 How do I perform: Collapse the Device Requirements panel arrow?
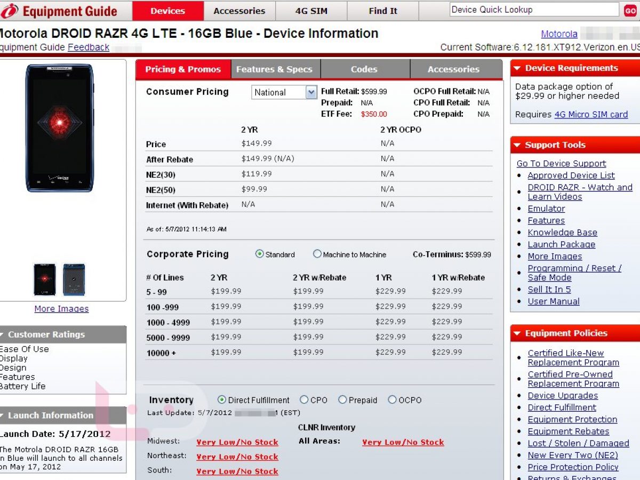tap(517, 68)
